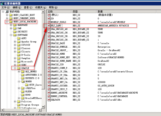The width and height of the screenshot is (161, 116).
Task: Click the AMERICAN_AMERICA.US7ASCII data cell
Action: click(113, 26)
